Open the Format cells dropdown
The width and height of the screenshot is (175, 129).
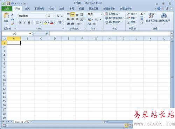coord(132,22)
